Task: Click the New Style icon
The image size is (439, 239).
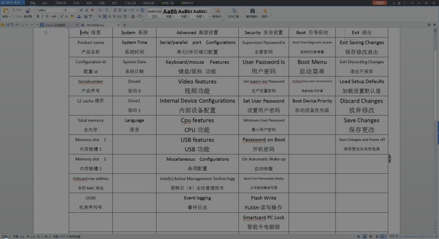Action: point(217,11)
